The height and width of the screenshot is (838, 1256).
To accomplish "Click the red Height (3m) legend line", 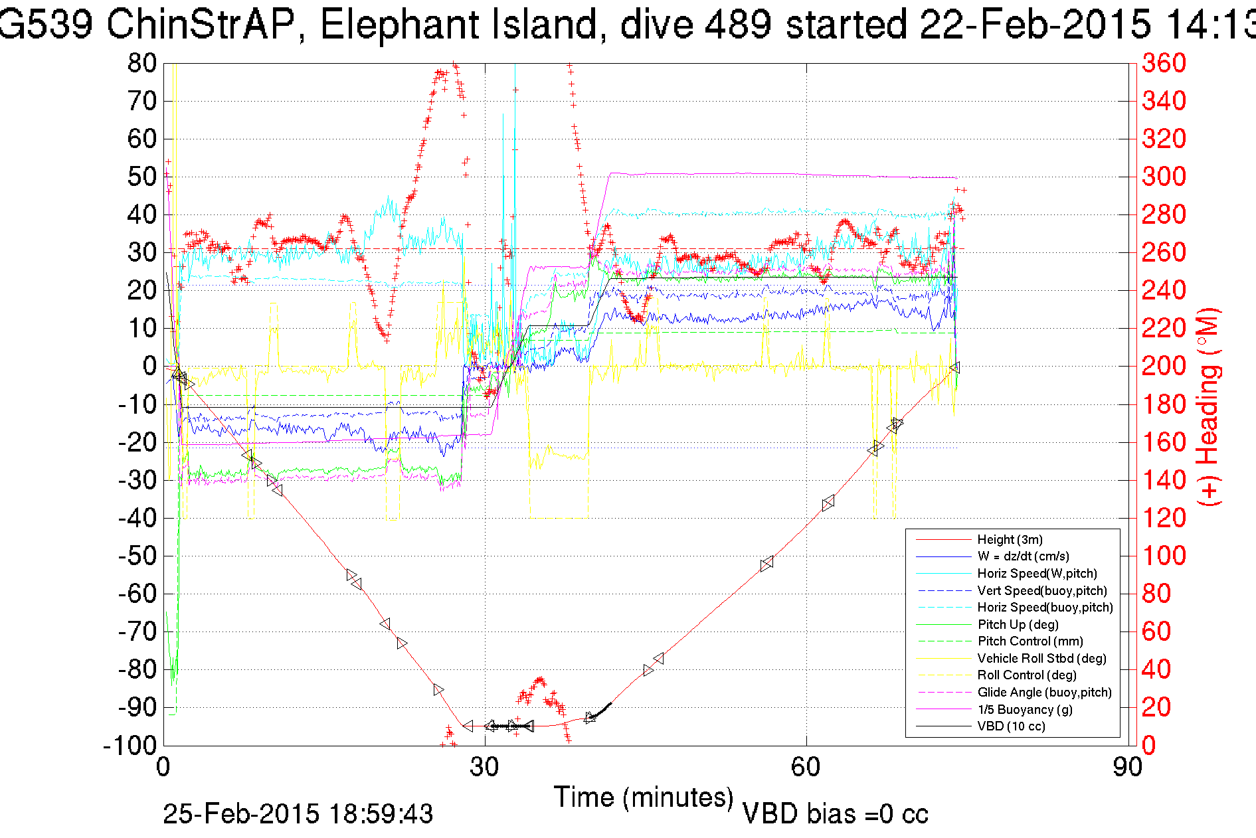I will (943, 540).
